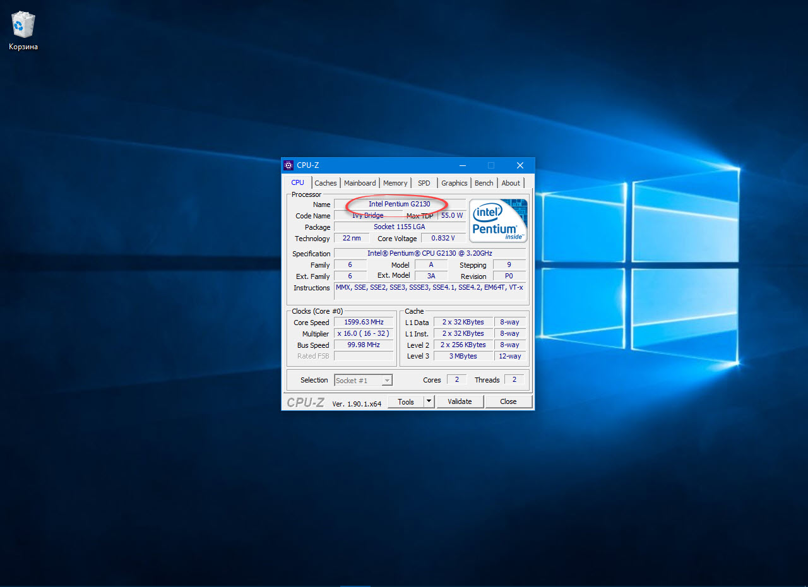Click the version text Ver. 1.90.1.x64

tap(357, 403)
